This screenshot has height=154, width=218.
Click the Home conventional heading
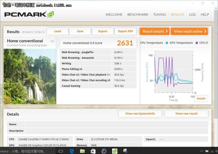pos(25,41)
